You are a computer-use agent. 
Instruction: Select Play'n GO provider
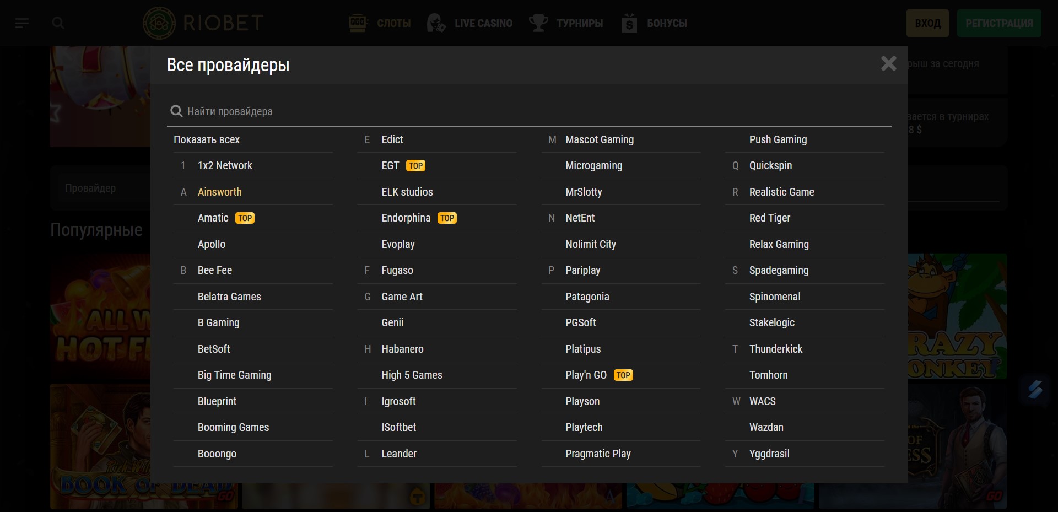tap(586, 375)
